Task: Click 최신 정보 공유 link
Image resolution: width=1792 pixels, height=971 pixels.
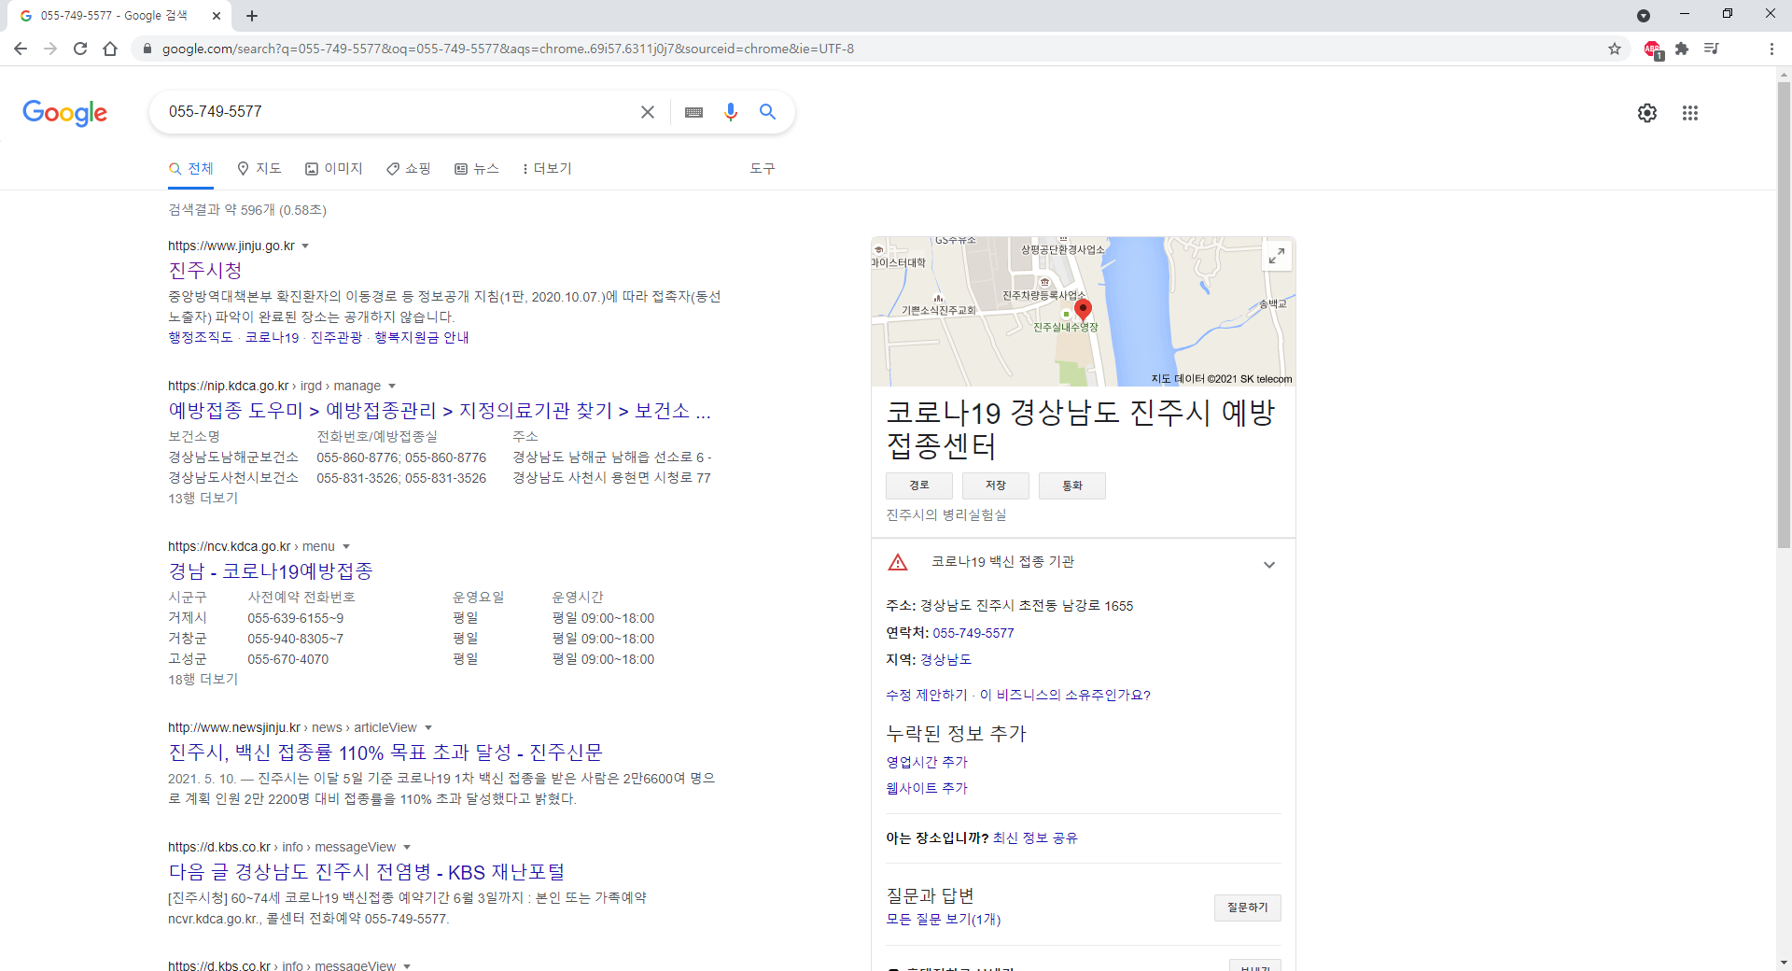Action: coord(1035,838)
